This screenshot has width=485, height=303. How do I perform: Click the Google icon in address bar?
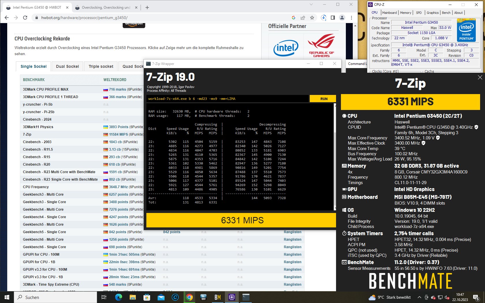[294, 18]
